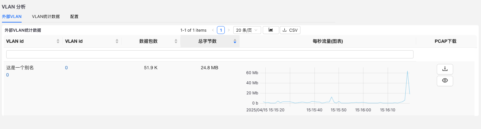Click the table filter input field
This screenshot has height=129, width=481.
pos(210,54)
